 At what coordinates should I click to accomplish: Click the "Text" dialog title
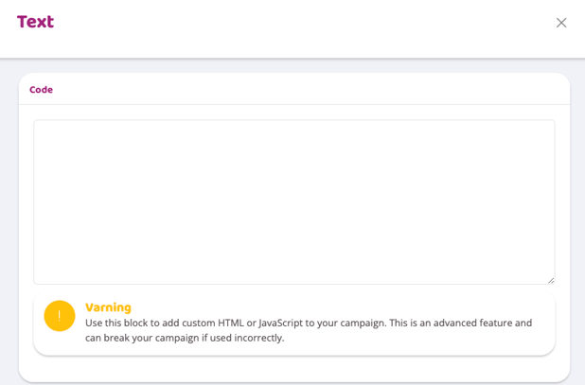point(35,22)
